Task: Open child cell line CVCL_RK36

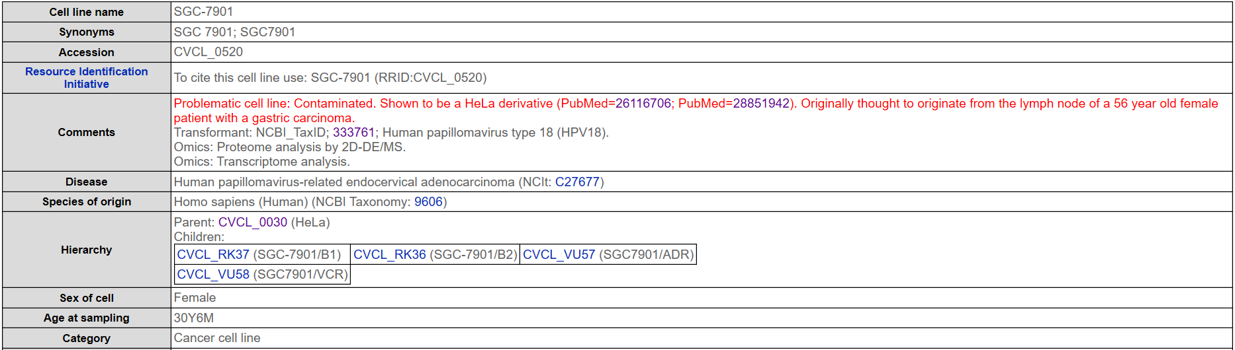Action: pos(389,255)
